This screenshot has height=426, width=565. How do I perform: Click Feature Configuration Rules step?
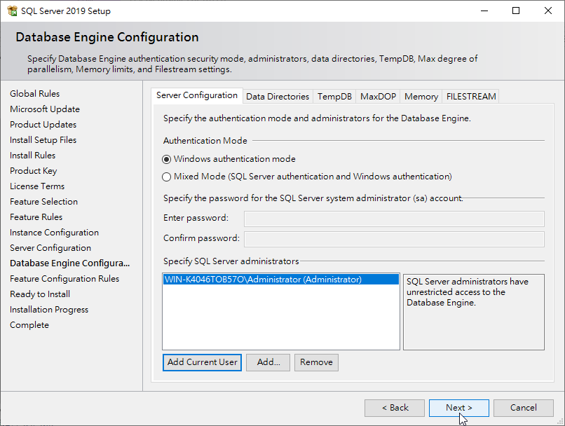(64, 279)
